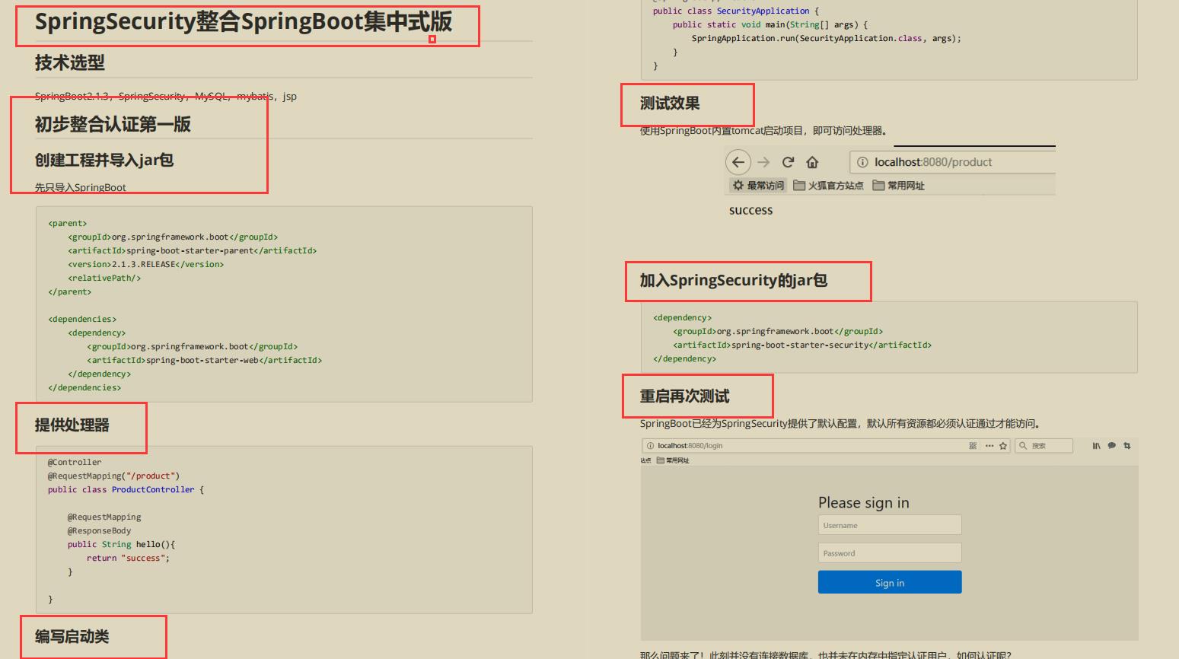This screenshot has height=659, width=1179.
Task: Click the @RequestMapping("/product") line
Action: pos(113,476)
